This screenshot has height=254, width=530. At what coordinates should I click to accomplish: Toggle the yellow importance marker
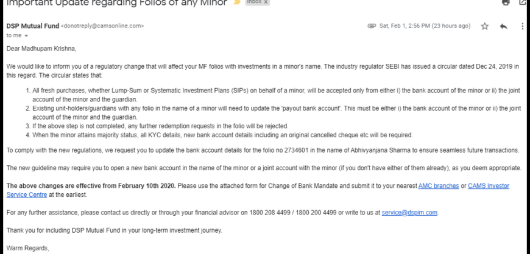(x=237, y=2)
